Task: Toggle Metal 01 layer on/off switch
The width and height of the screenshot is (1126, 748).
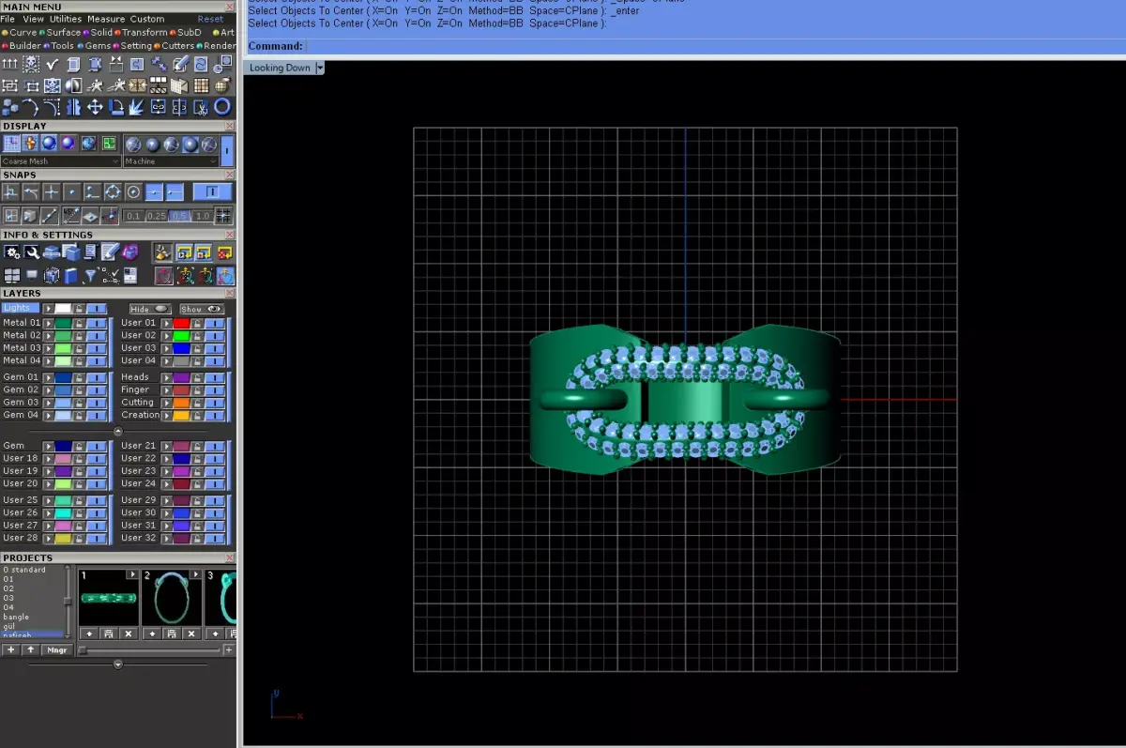Action: [x=97, y=324]
